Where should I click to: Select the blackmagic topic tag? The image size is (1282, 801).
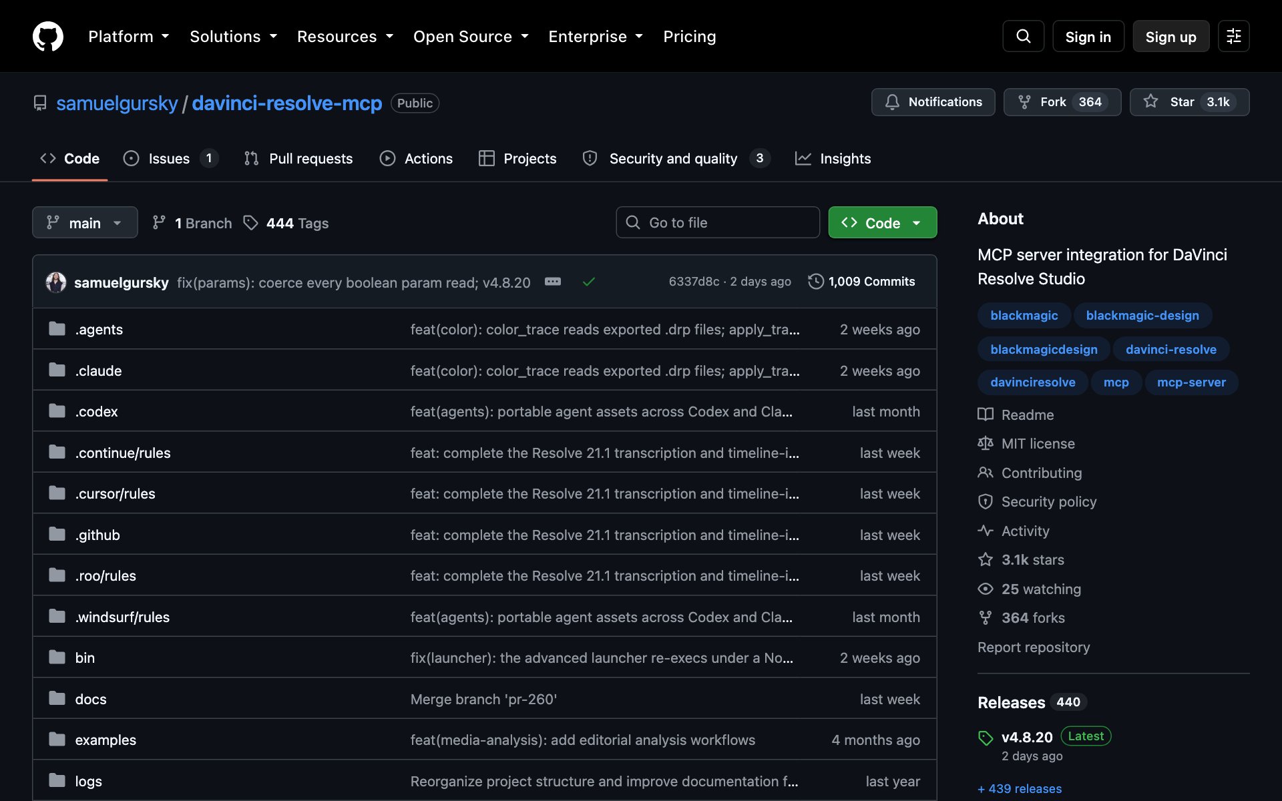pyautogui.click(x=1024, y=315)
